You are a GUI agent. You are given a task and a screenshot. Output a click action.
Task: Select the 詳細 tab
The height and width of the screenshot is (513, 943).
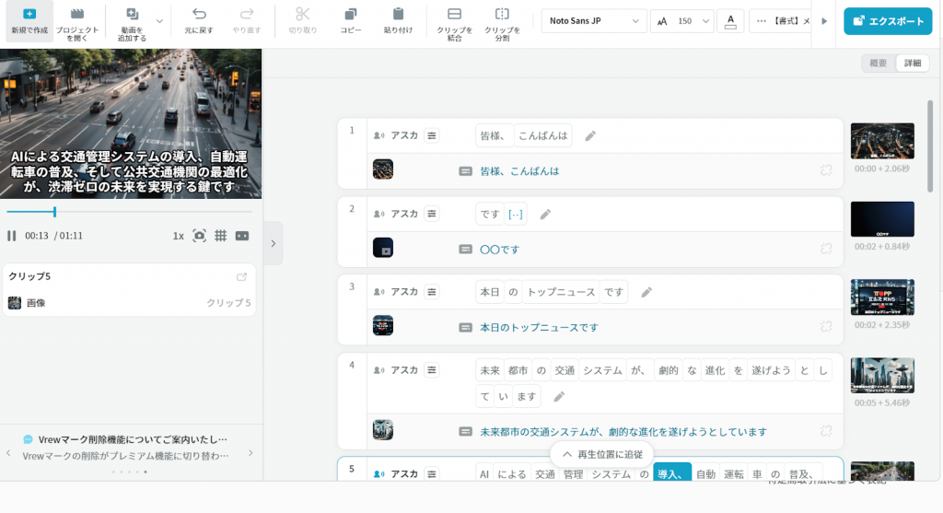point(912,64)
